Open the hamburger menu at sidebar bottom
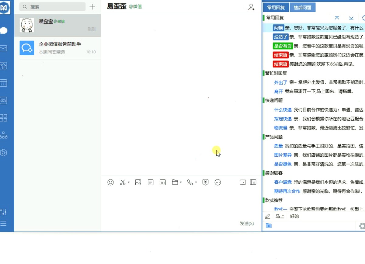 pos(3,224)
